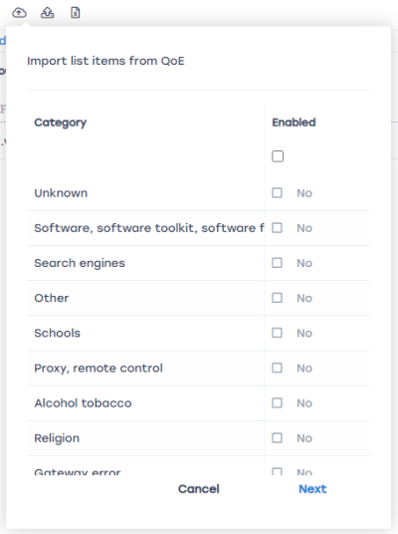Check the Software toolkit category box

[277, 227]
